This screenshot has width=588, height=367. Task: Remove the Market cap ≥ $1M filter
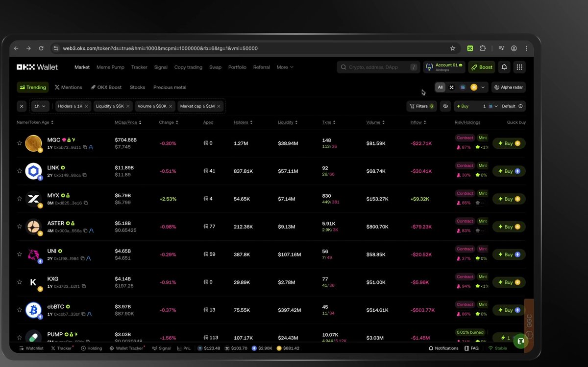[x=219, y=106]
